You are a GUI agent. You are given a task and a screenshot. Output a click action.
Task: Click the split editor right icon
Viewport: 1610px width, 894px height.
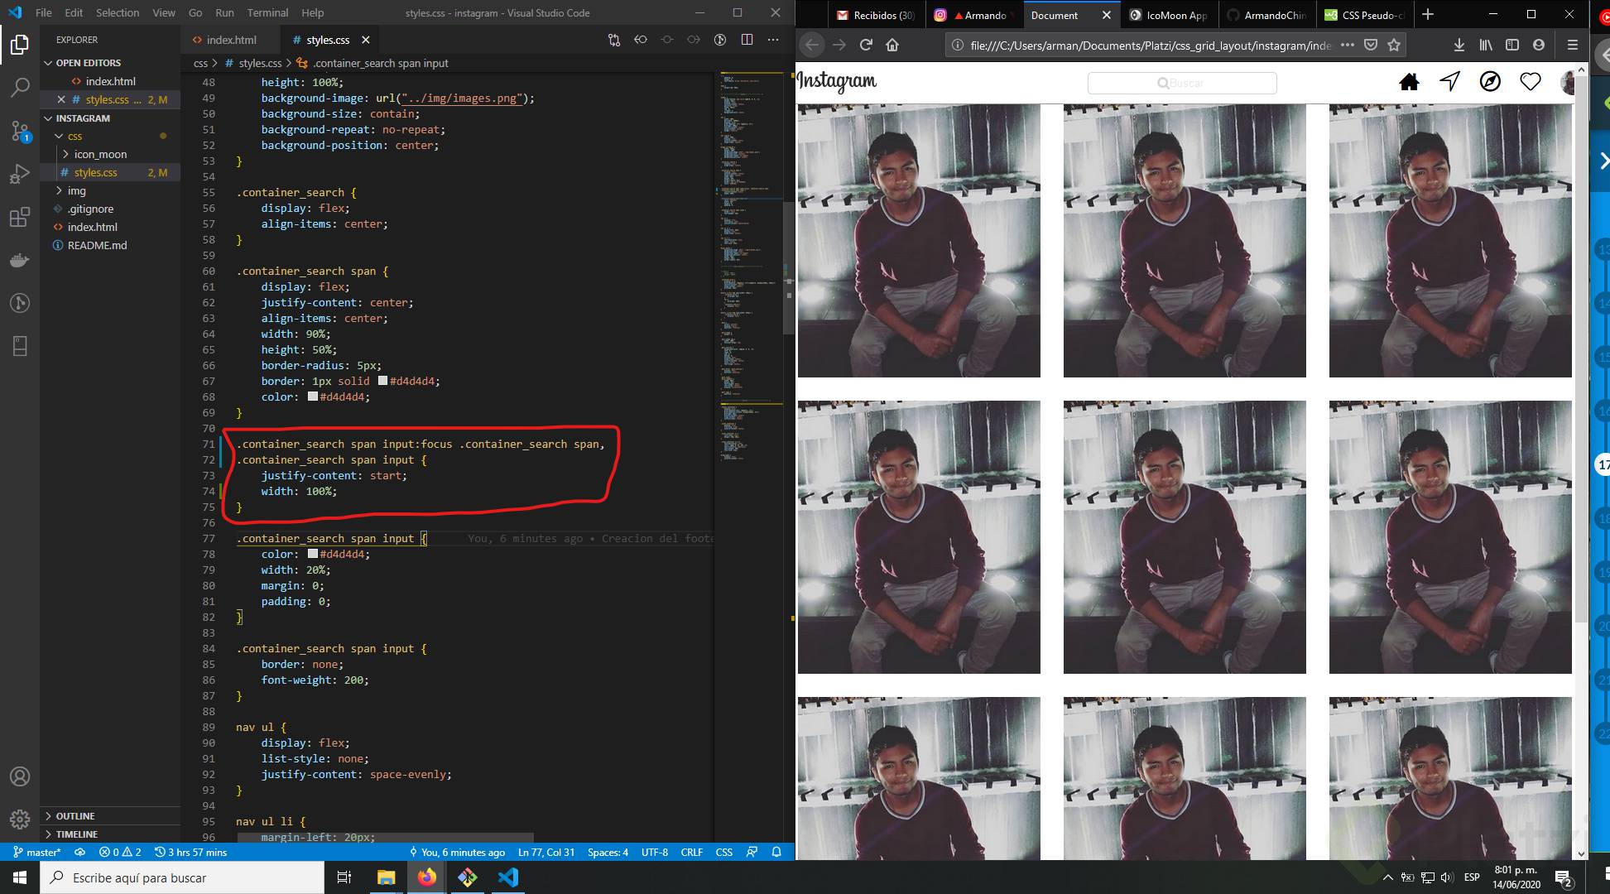coord(747,40)
